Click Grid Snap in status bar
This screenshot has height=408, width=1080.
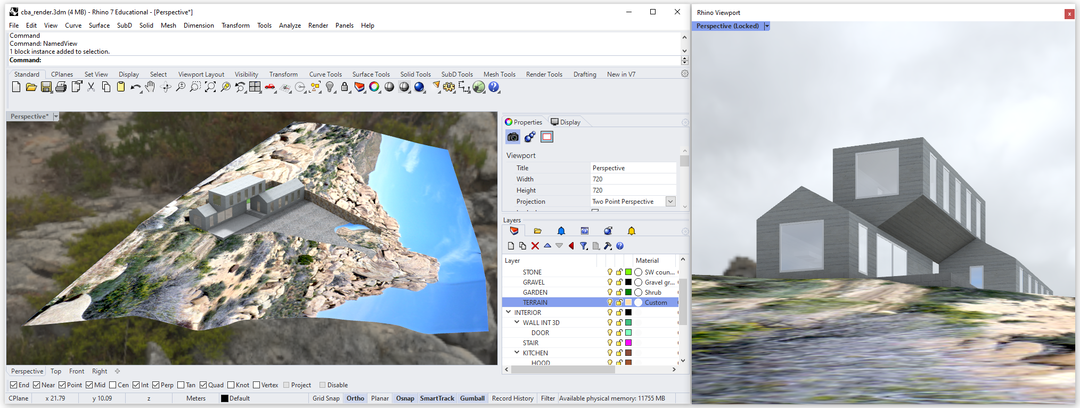(326, 398)
